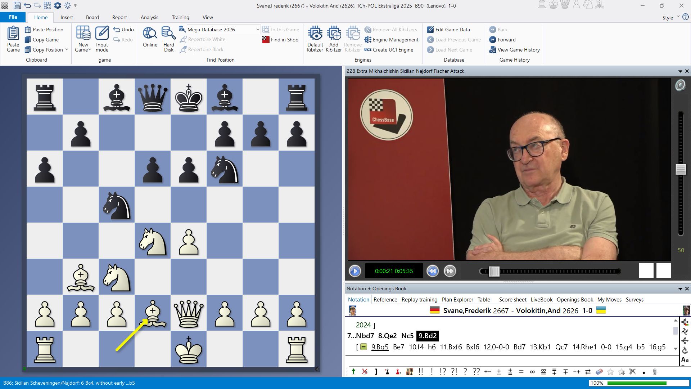Image resolution: width=691 pixels, height=389 pixels.
Task: Switch to the LiveBook tab
Action: tap(541, 299)
